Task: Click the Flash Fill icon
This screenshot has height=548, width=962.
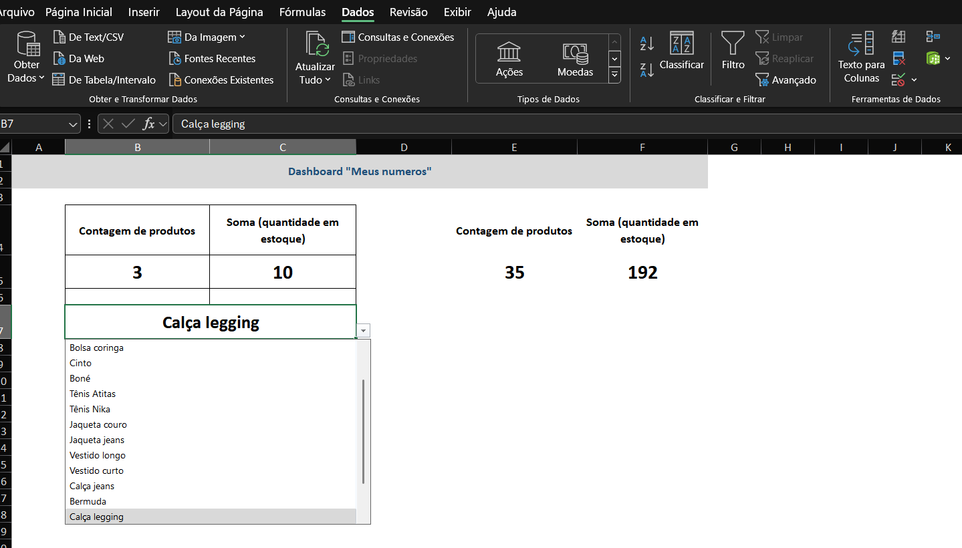Action: tap(898, 37)
